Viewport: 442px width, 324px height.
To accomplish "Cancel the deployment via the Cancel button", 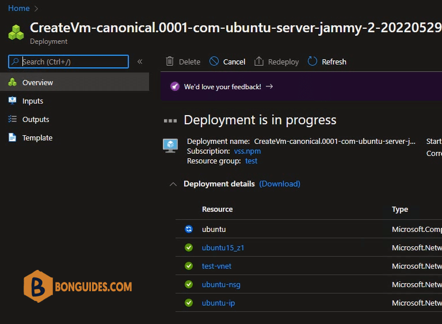I will tap(227, 62).
